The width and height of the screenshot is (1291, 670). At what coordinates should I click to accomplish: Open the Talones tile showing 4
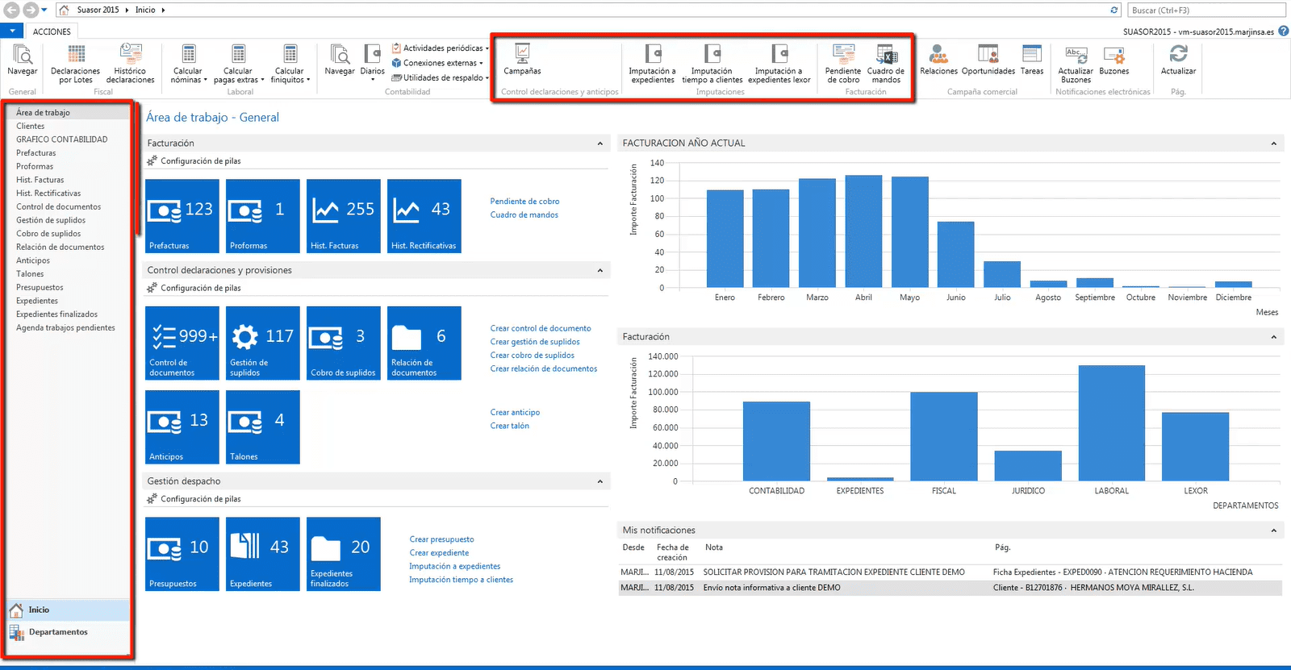[x=263, y=427]
